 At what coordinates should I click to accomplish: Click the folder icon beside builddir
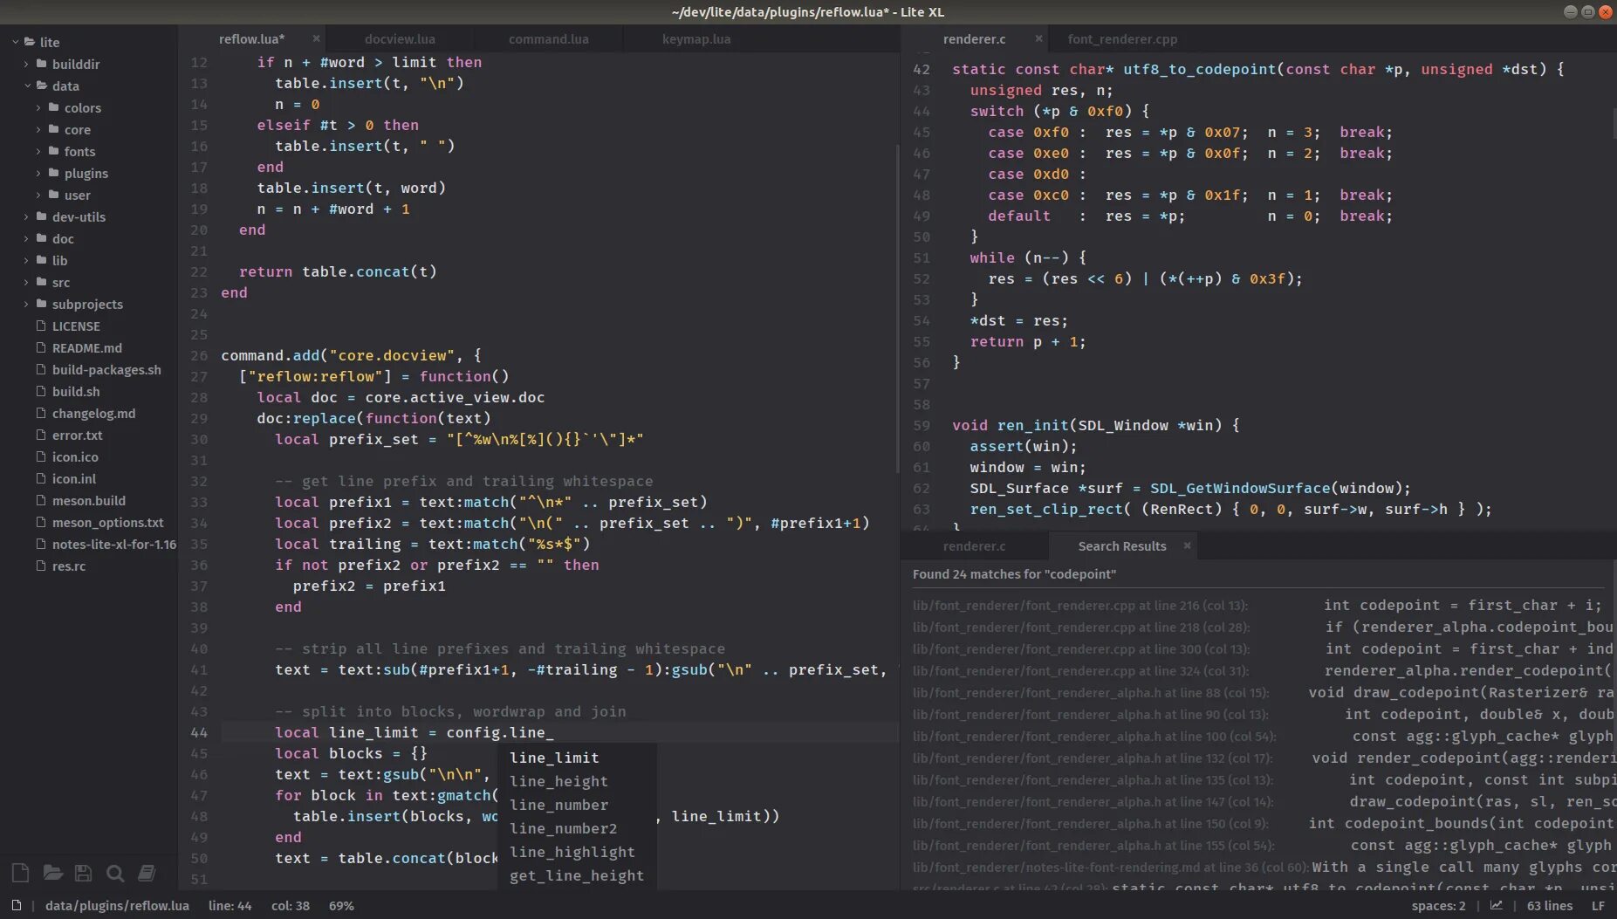tap(41, 64)
